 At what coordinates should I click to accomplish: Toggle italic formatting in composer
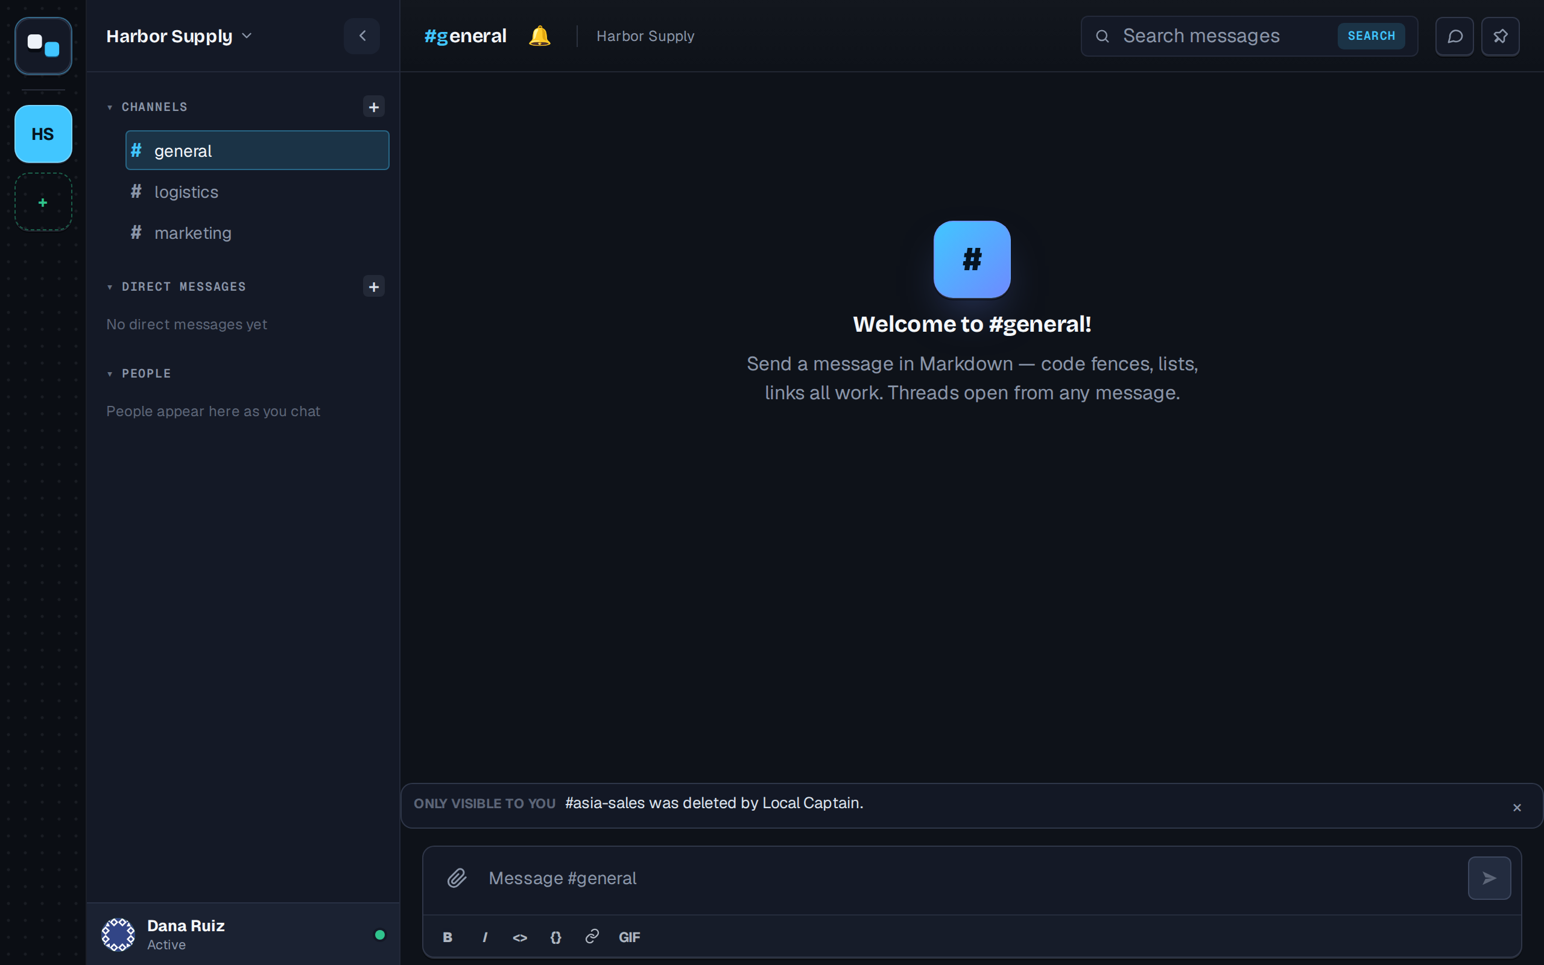click(x=485, y=937)
